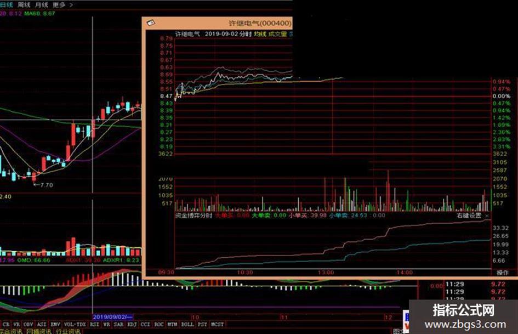Click the 均线 legend label
This screenshot has width=518, height=334.
pos(260,34)
